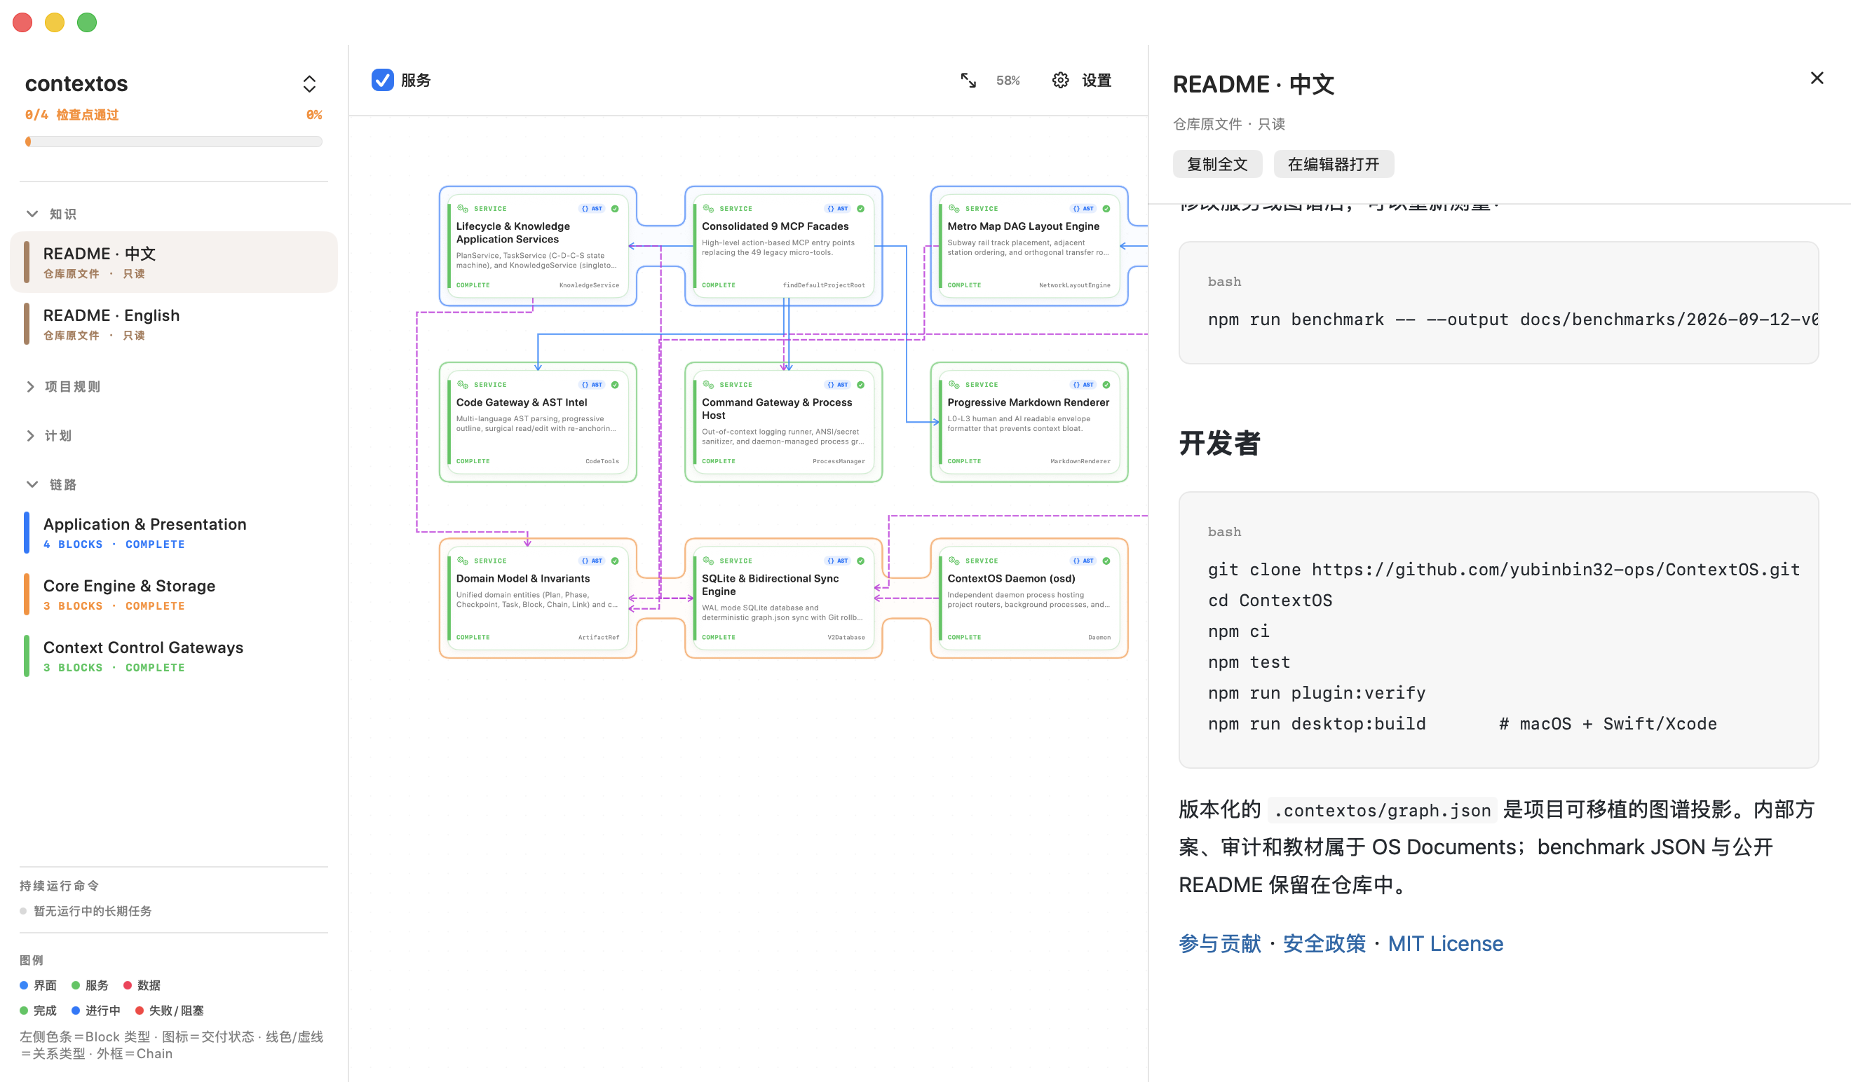The height and width of the screenshot is (1082, 1851).
Task: Click the checkpoint progress bar under contextos
Action: coord(174,142)
